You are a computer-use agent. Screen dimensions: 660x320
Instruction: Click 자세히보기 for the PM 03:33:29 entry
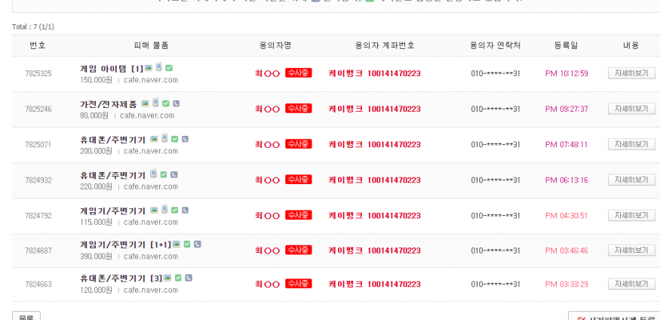(631, 284)
